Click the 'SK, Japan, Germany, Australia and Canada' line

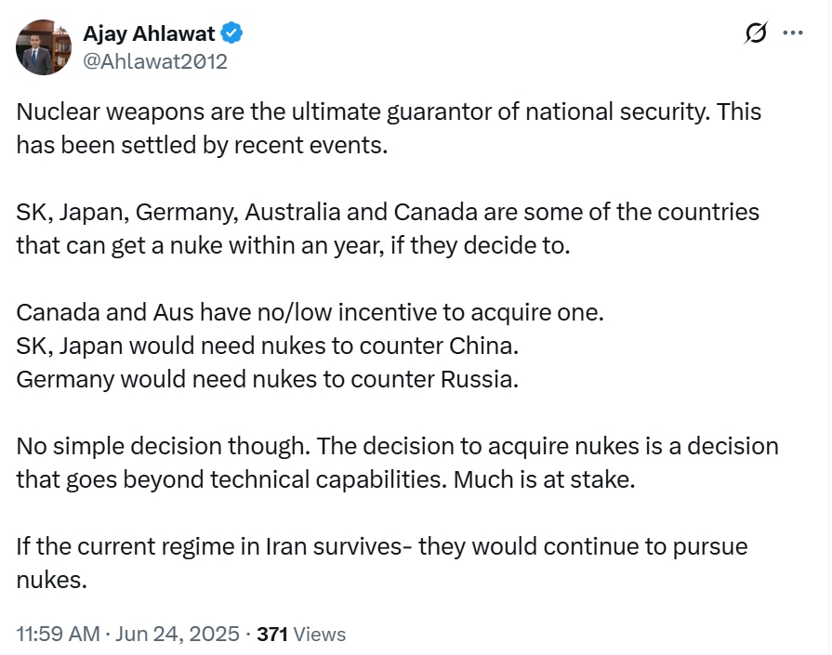388,212
